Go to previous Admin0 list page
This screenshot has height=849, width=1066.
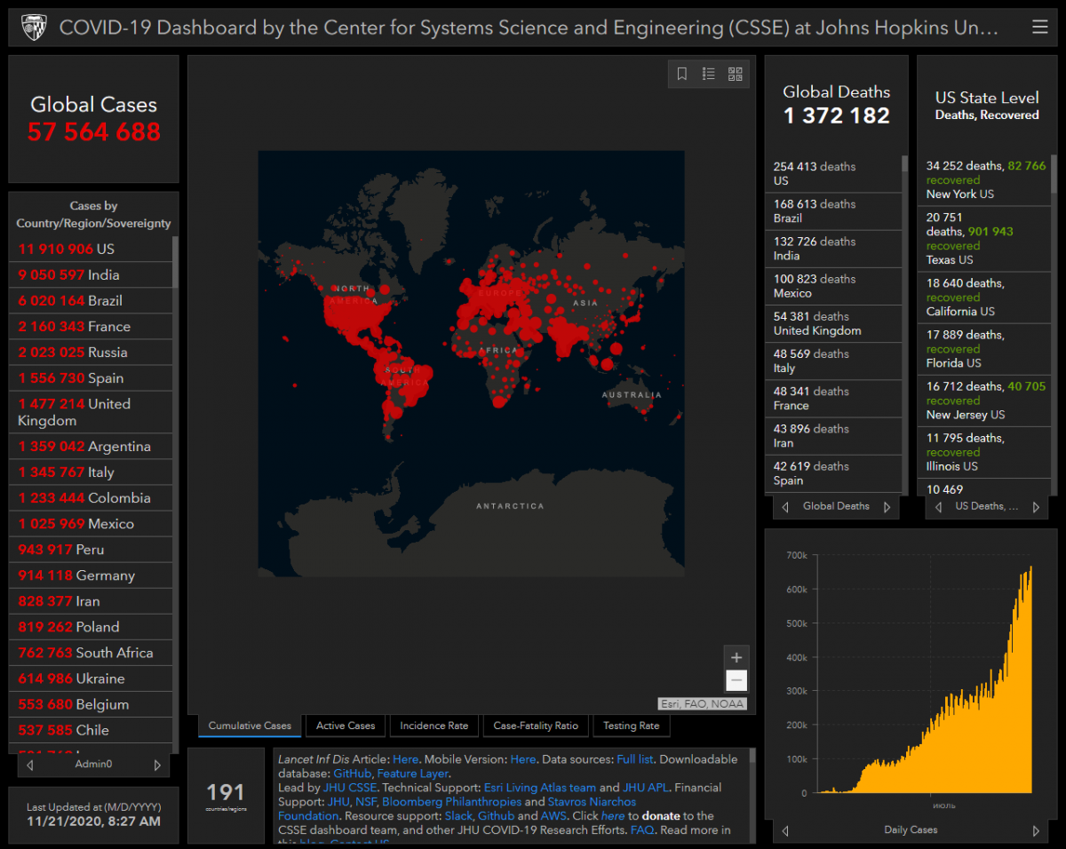pos(29,765)
